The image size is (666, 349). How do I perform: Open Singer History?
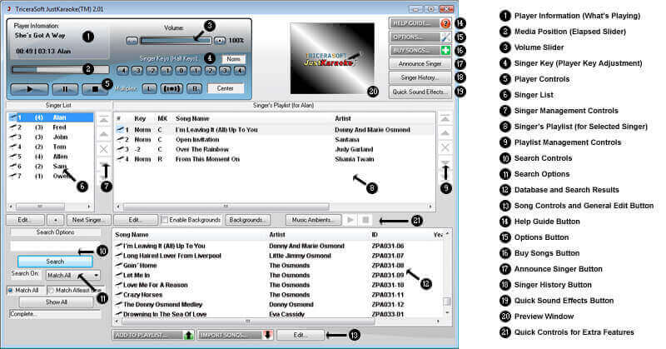point(420,77)
